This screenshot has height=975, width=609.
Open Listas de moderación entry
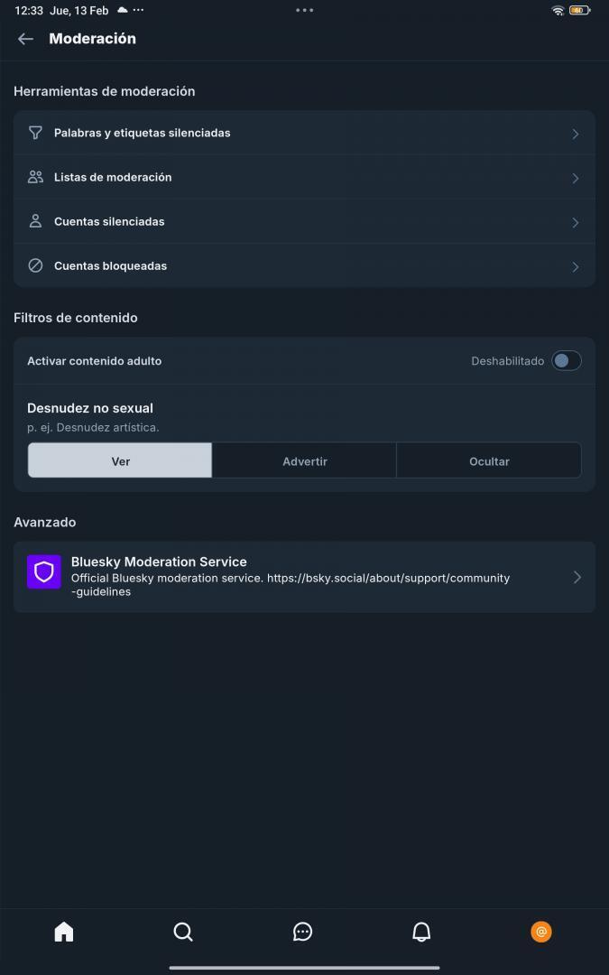(113, 177)
